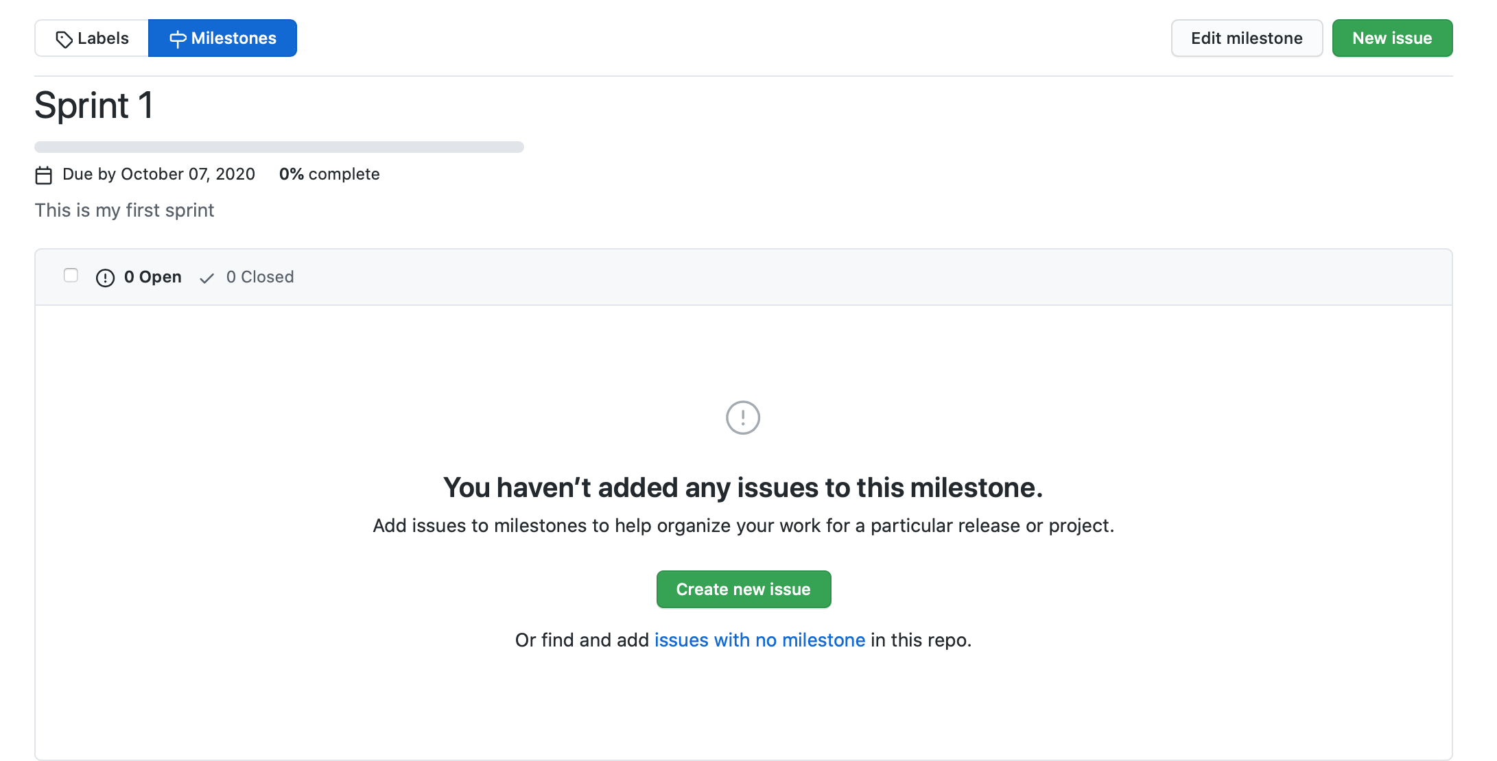This screenshot has height=761, width=1497.
Task: Click the Sprint 1 milestone title
Action: point(94,106)
